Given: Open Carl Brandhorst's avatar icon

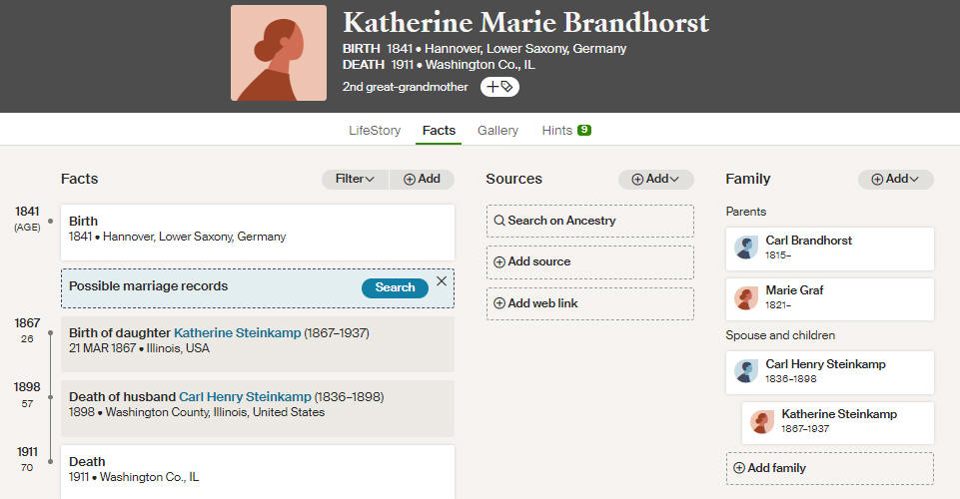Looking at the screenshot, I should coord(745,248).
